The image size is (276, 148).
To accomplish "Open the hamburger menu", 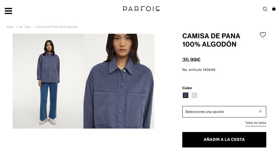I will coord(8,11).
